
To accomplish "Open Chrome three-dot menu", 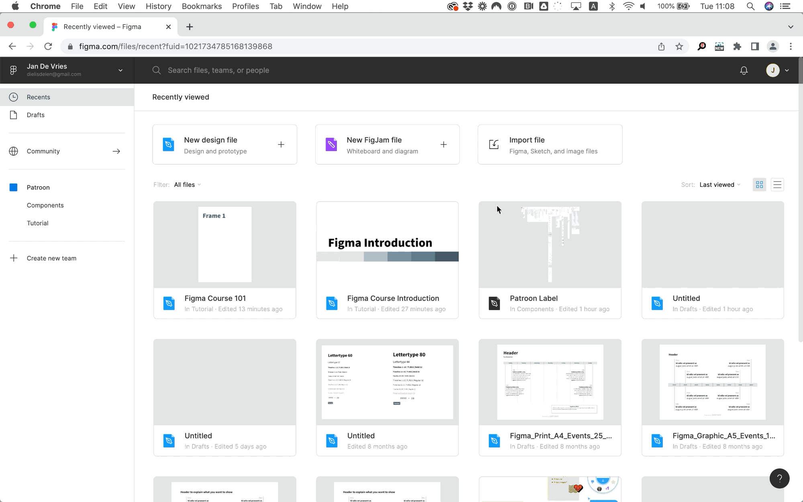I will pos(791,47).
